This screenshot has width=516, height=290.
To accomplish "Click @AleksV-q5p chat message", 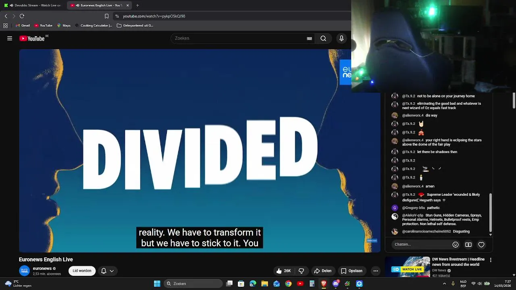I will point(441,220).
